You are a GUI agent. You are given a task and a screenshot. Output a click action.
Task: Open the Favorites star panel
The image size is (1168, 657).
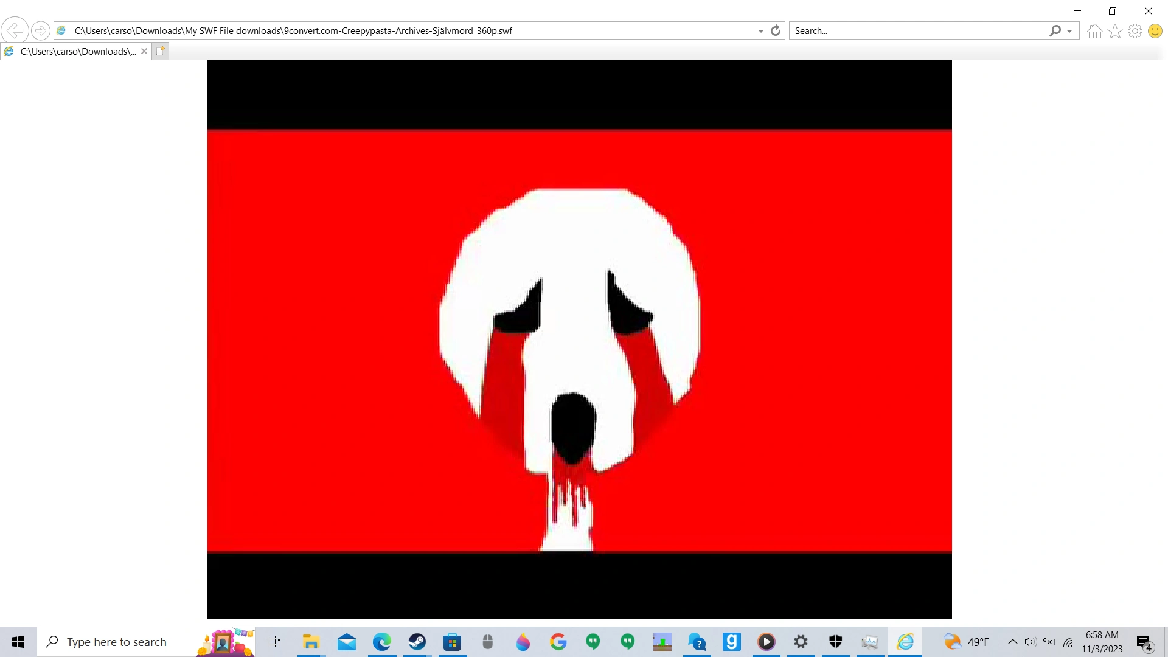[1115, 30]
